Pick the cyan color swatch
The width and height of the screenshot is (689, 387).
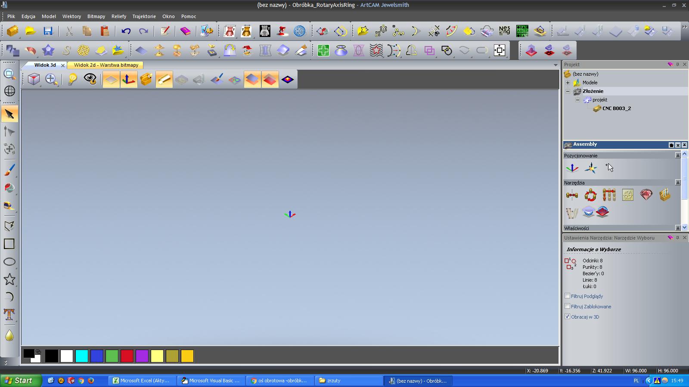pyautogui.click(x=82, y=356)
